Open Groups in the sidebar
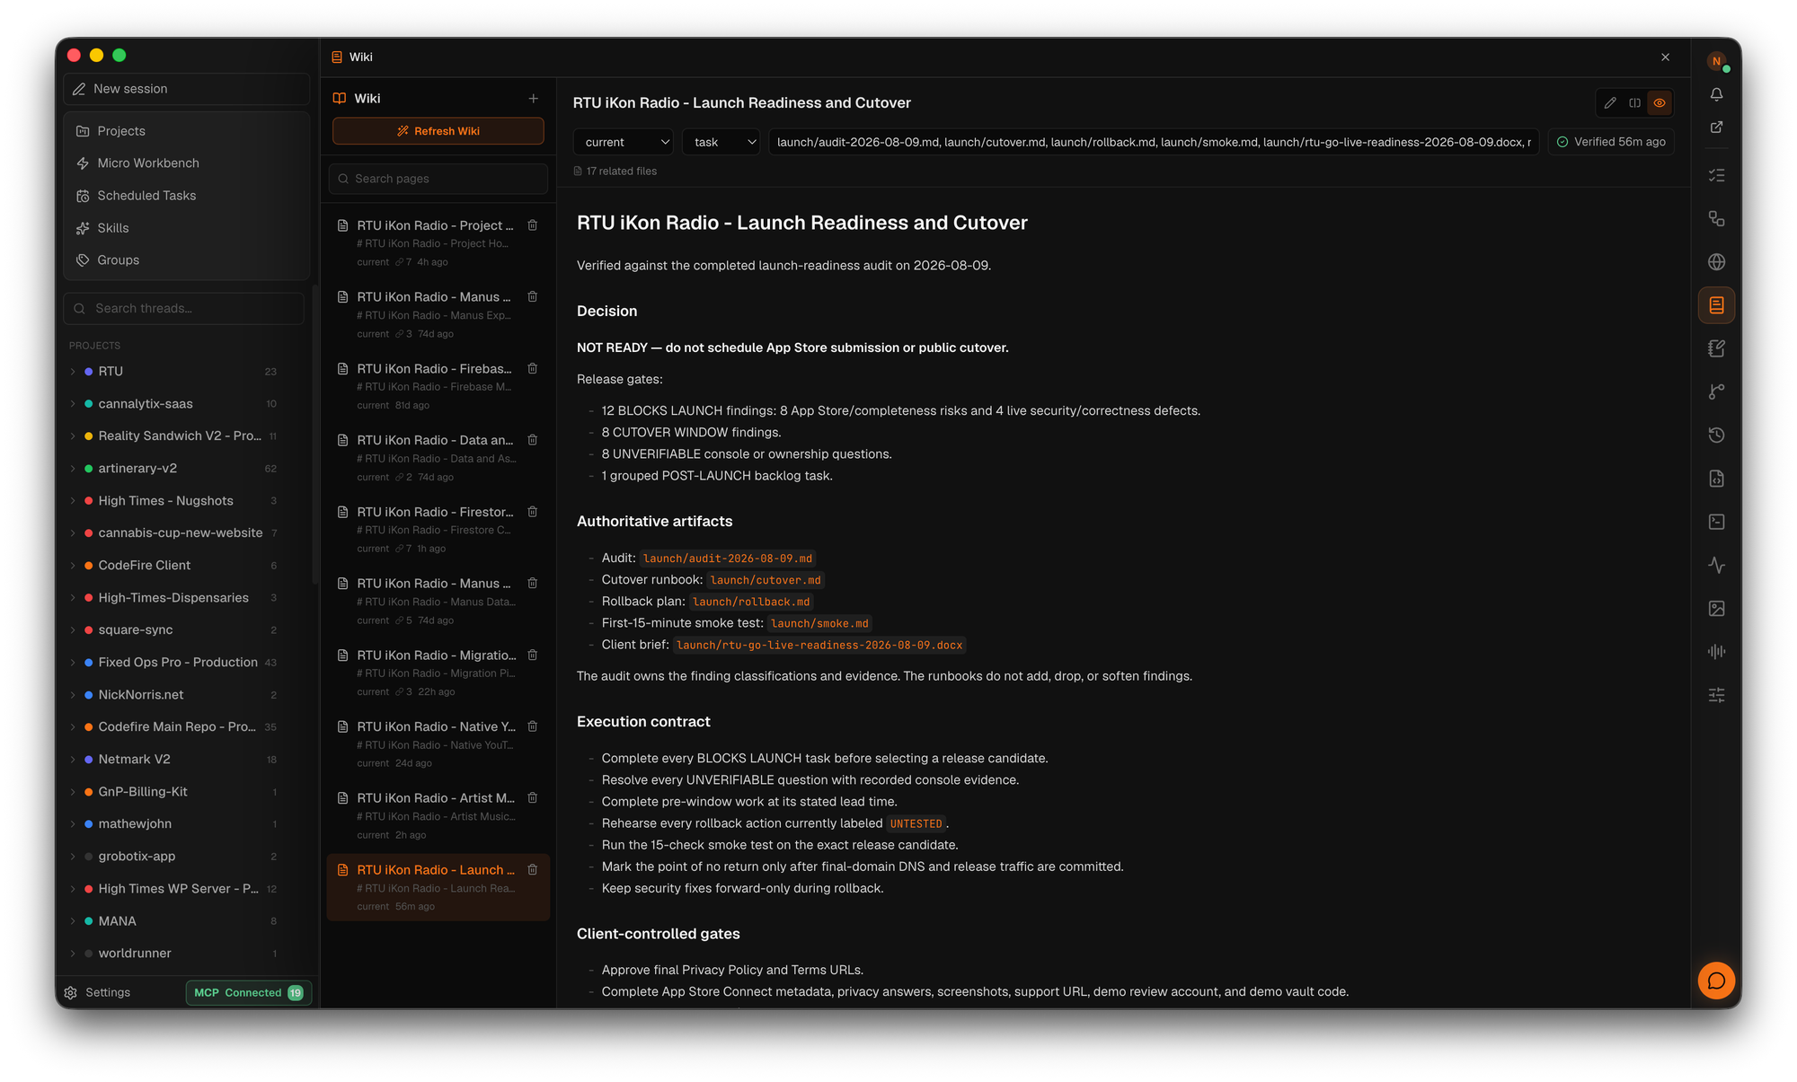This screenshot has width=1797, height=1082. pyautogui.click(x=187, y=260)
